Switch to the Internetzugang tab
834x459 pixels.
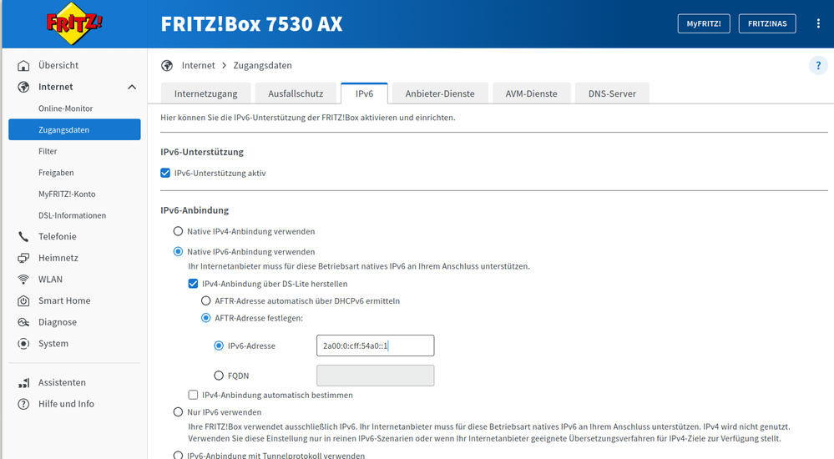(206, 93)
